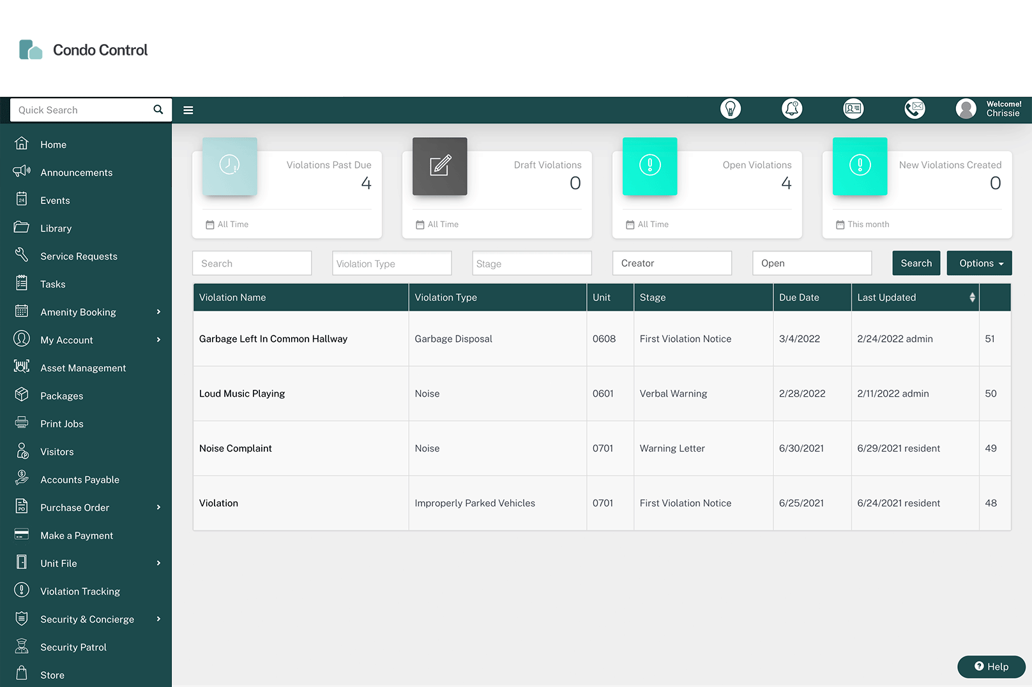1032x687 pixels.
Task: Click the lightbulb ideas icon
Action: point(731,108)
